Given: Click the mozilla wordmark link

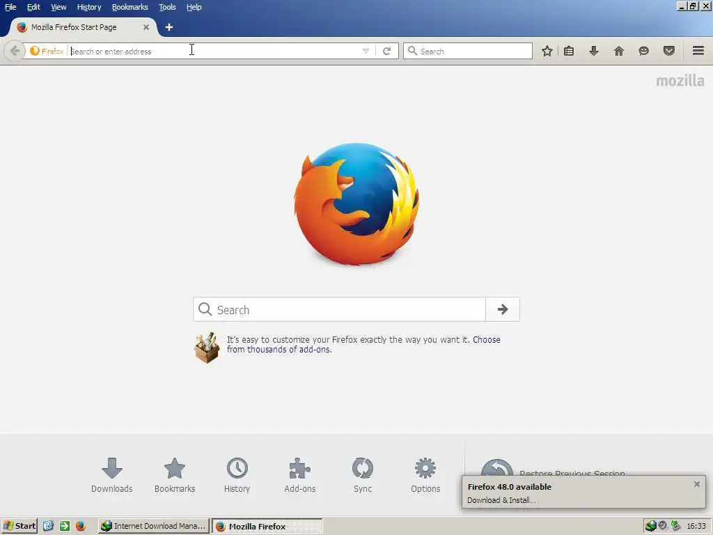Looking at the screenshot, I should [680, 81].
